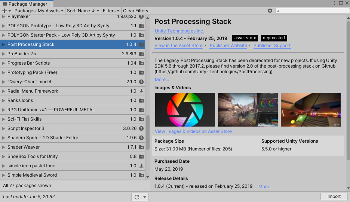Image resolution: width=350 pixels, height=202 pixels.
Task: Click the asset store tag label
Action: point(245,38)
